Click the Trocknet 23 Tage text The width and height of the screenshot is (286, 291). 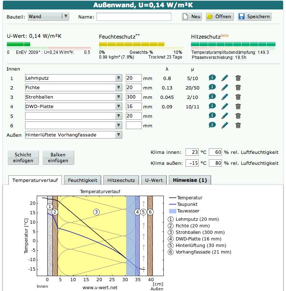pos(165,57)
